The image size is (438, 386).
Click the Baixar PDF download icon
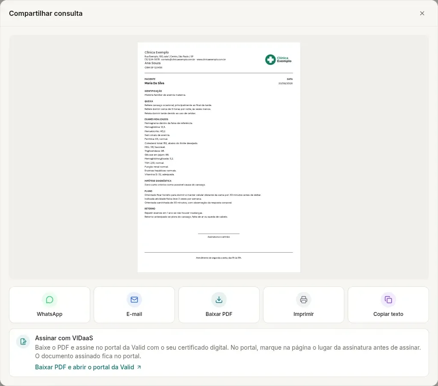click(219, 300)
